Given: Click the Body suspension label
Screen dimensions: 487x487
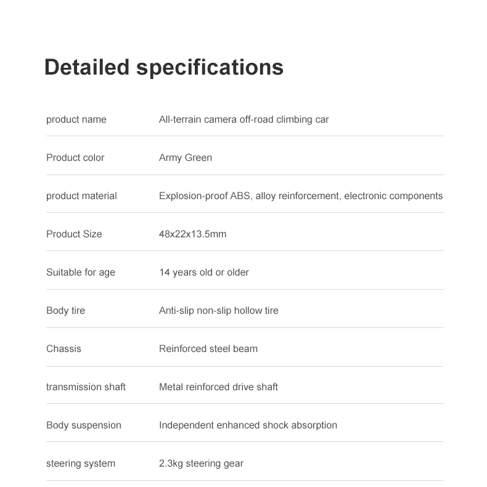Looking at the screenshot, I should [x=83, y=425].
